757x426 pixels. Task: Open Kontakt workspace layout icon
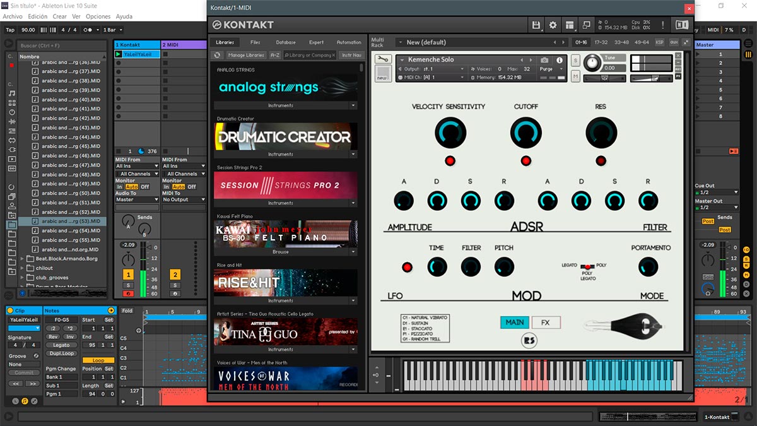pyautogui.click(x=570, y=25)
